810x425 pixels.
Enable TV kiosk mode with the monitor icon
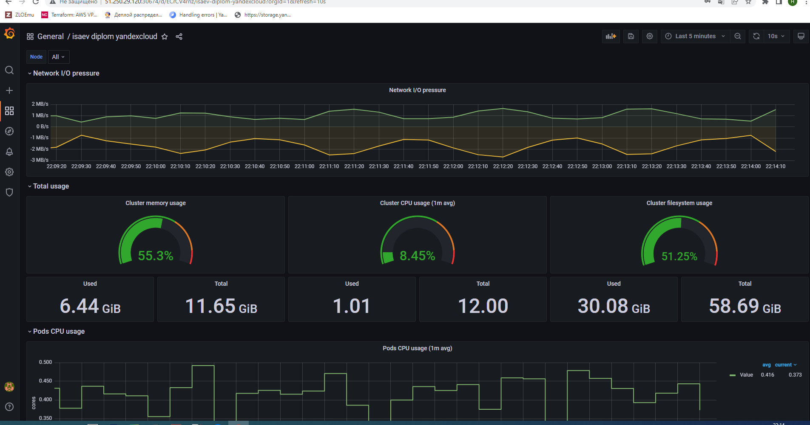click(801, 36)
